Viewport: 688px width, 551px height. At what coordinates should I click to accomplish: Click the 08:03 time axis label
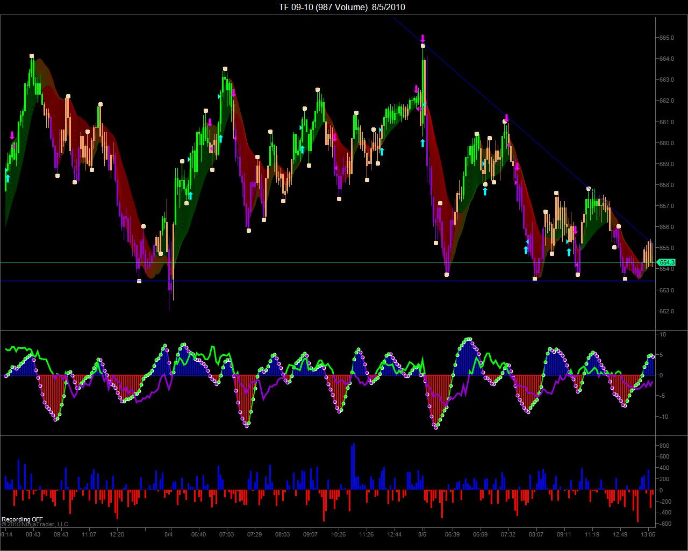click(x=282, y=535)
